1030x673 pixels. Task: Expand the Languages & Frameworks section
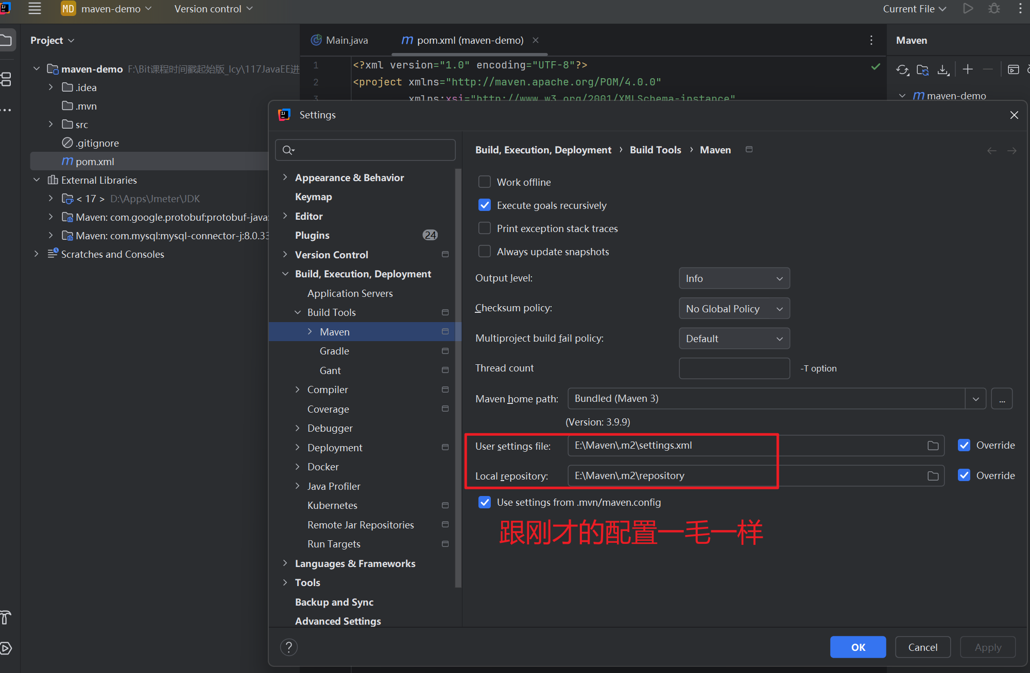point(285,563)
